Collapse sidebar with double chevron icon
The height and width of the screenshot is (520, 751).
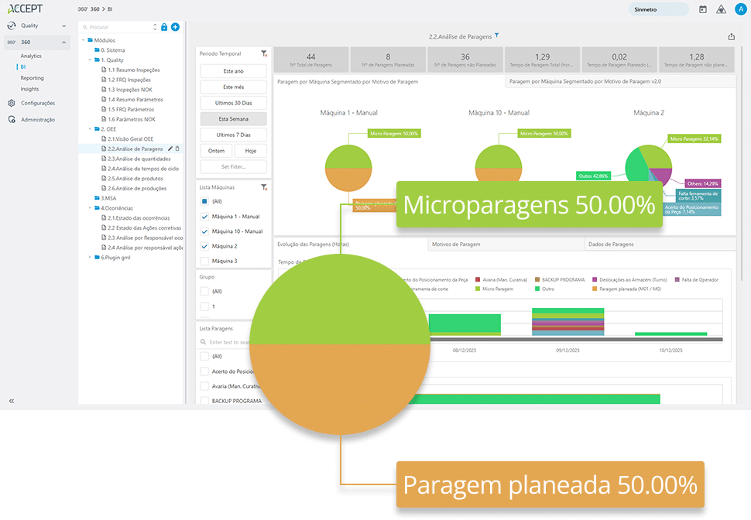click(12, 401)
